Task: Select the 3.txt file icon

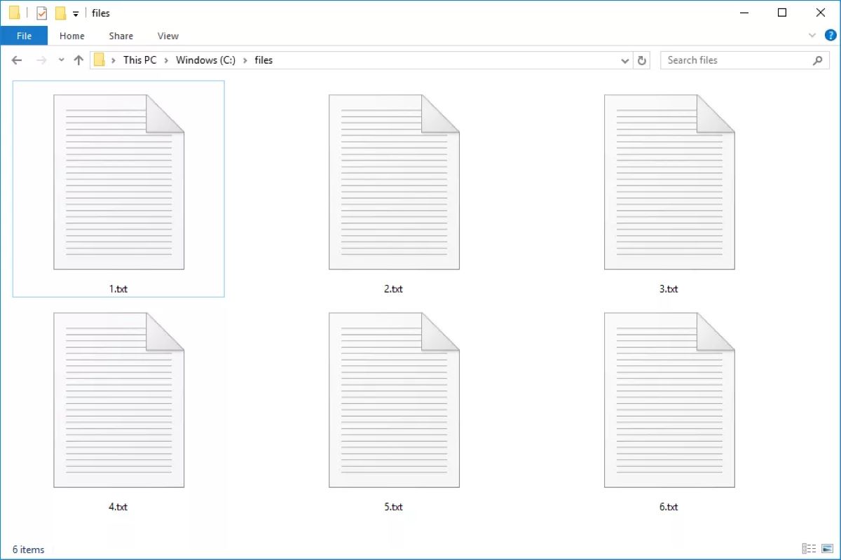Action: click(669, 182)
